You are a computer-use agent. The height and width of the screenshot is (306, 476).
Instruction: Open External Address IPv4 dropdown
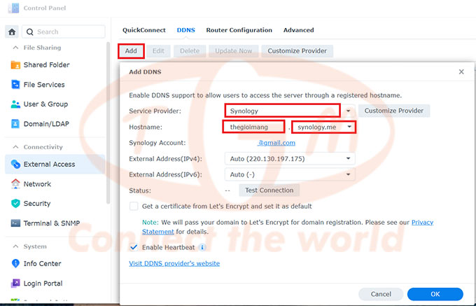click(290, 159)
